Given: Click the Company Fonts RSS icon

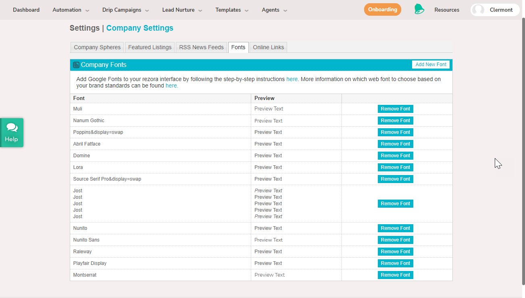Looking at the screenshot, I should 76,65.
